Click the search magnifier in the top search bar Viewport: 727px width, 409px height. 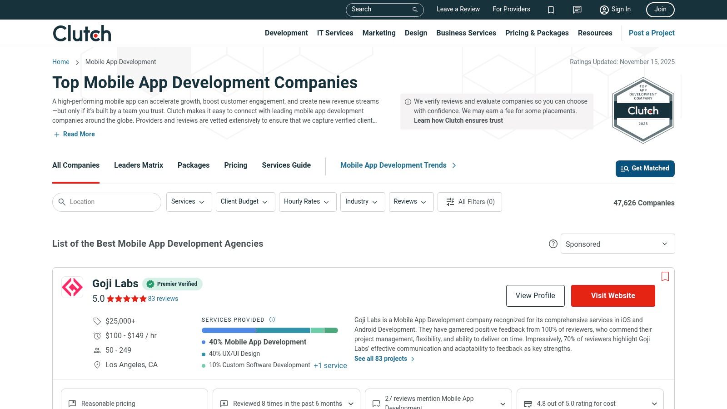point(414,10)
